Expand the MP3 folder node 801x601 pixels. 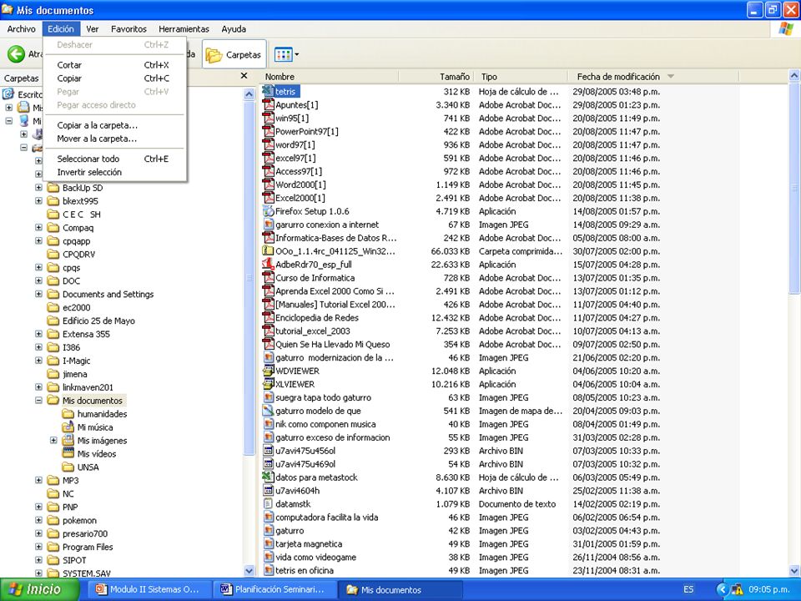click(38, 480)
